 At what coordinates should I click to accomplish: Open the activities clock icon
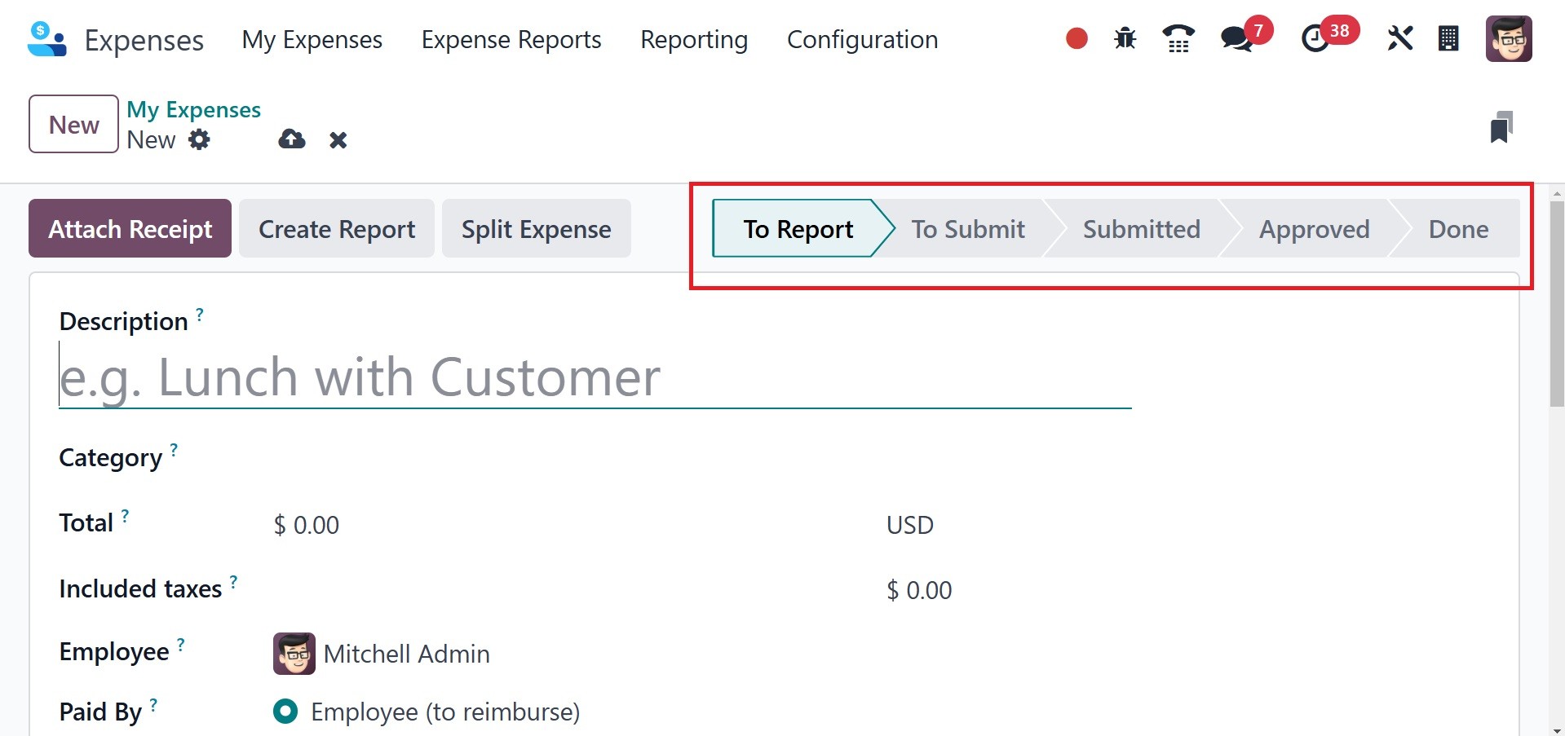(x=1315, y=38)
